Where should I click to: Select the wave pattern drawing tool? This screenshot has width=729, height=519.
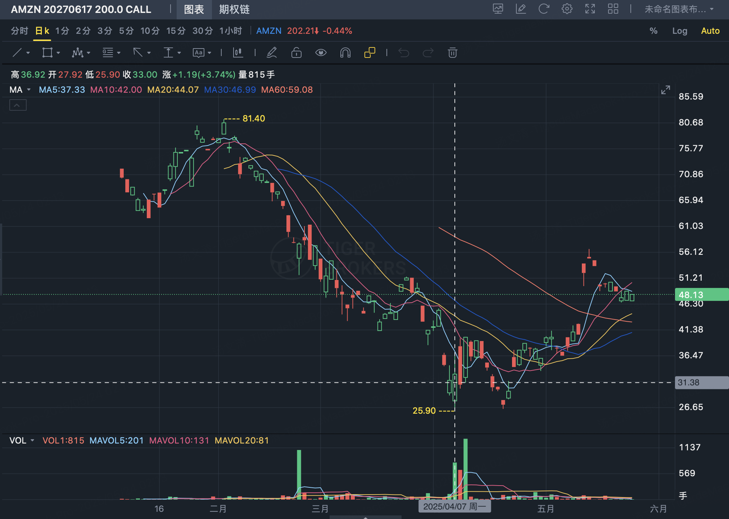coord(77,53)
